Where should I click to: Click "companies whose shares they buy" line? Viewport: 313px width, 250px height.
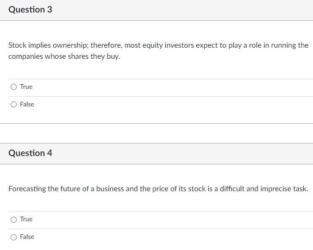64,56
